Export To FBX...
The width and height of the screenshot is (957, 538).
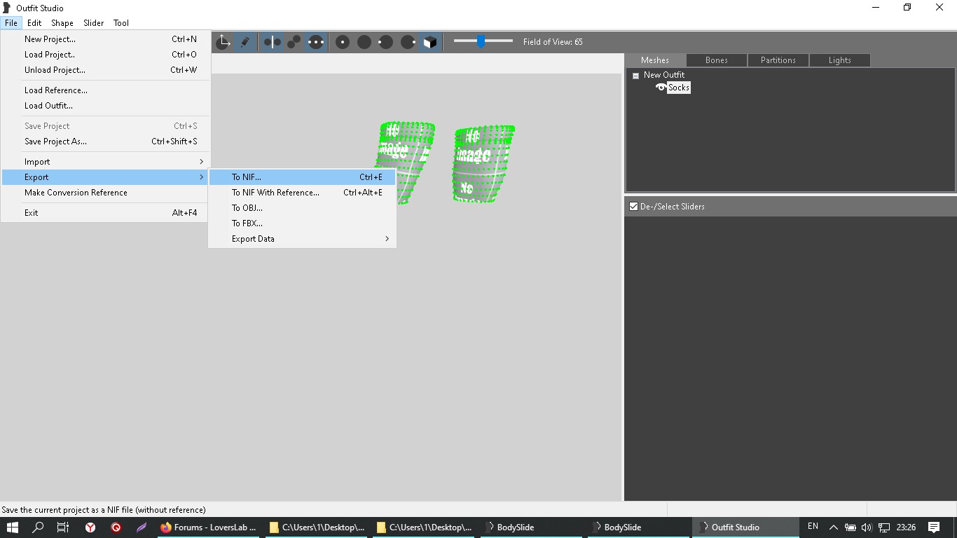(303, 223)
